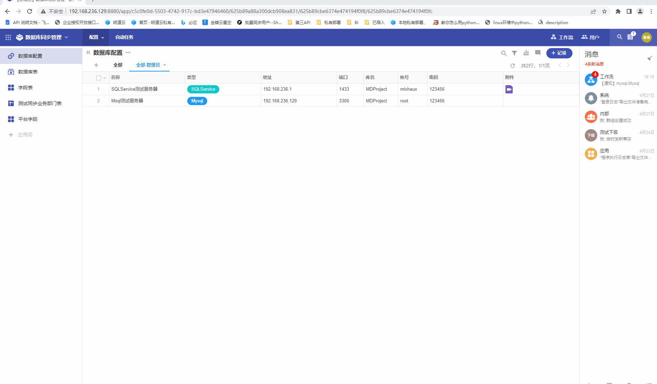
Task: Open the worksheet discussion comment icon
Action: (x=538, y=53)
